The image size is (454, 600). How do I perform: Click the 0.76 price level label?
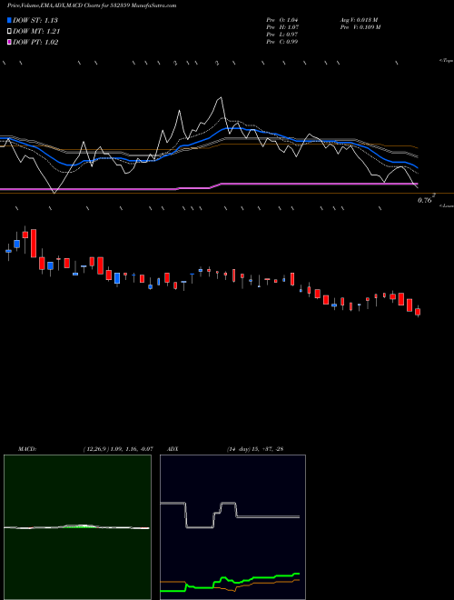click(x=425, y=200)
